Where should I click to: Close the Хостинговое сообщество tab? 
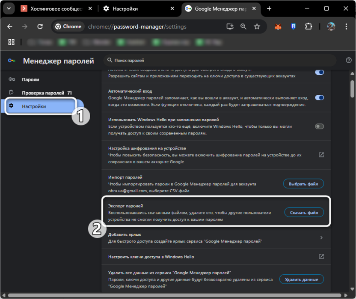[x=90, y=9]
